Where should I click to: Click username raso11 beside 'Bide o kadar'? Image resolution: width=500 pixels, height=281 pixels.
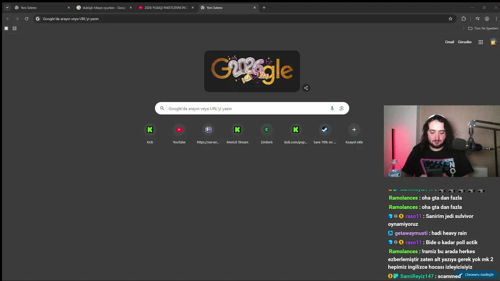pyautogui.click(x=413, y=242)
